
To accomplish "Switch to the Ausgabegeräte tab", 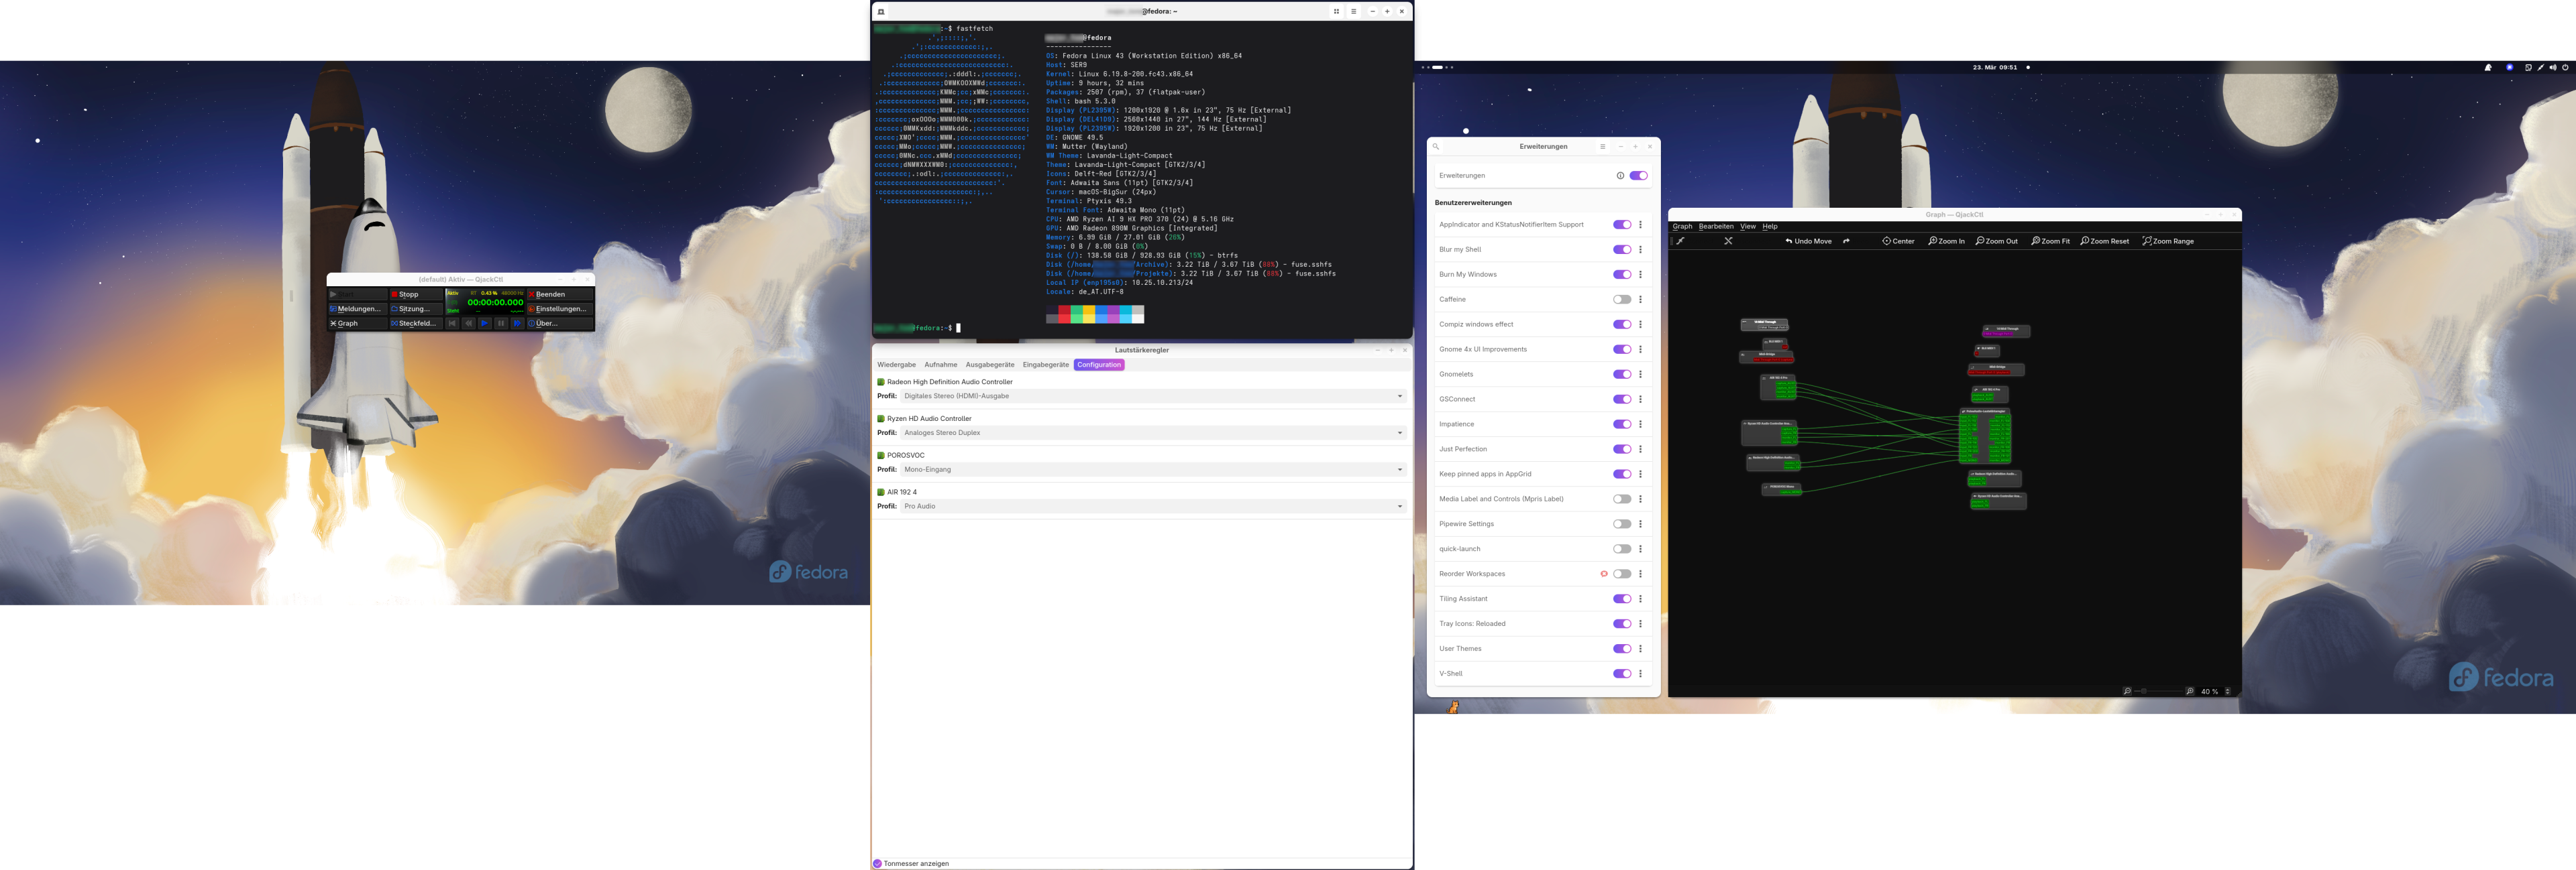I will point(989,365).
